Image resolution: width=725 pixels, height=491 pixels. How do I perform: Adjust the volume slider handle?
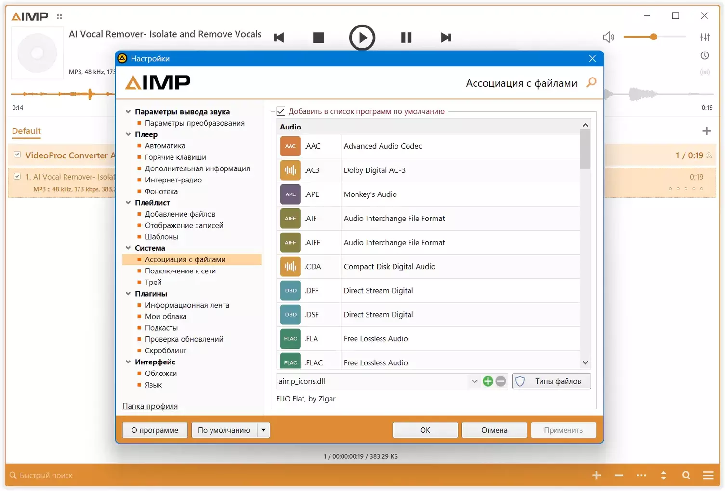click(x=653, y=37)
